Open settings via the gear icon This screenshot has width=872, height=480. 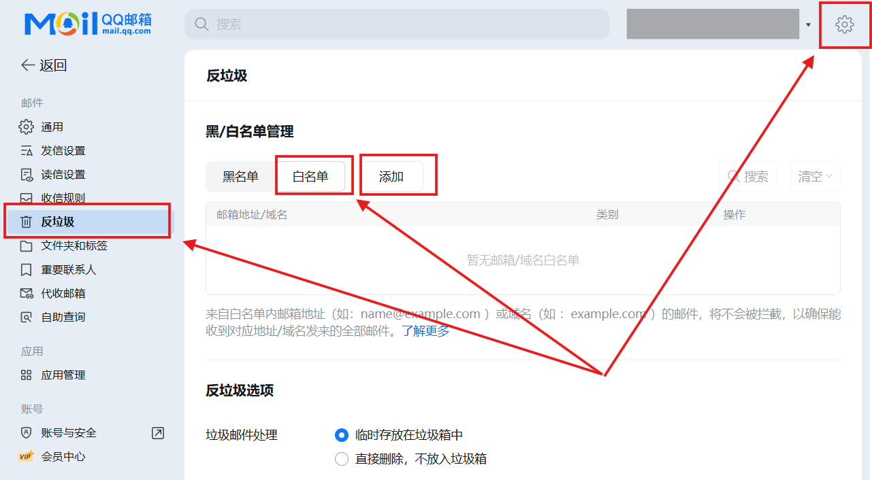[844, 25]
